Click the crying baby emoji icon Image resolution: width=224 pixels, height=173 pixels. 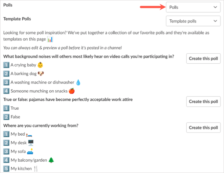(40, 65)
